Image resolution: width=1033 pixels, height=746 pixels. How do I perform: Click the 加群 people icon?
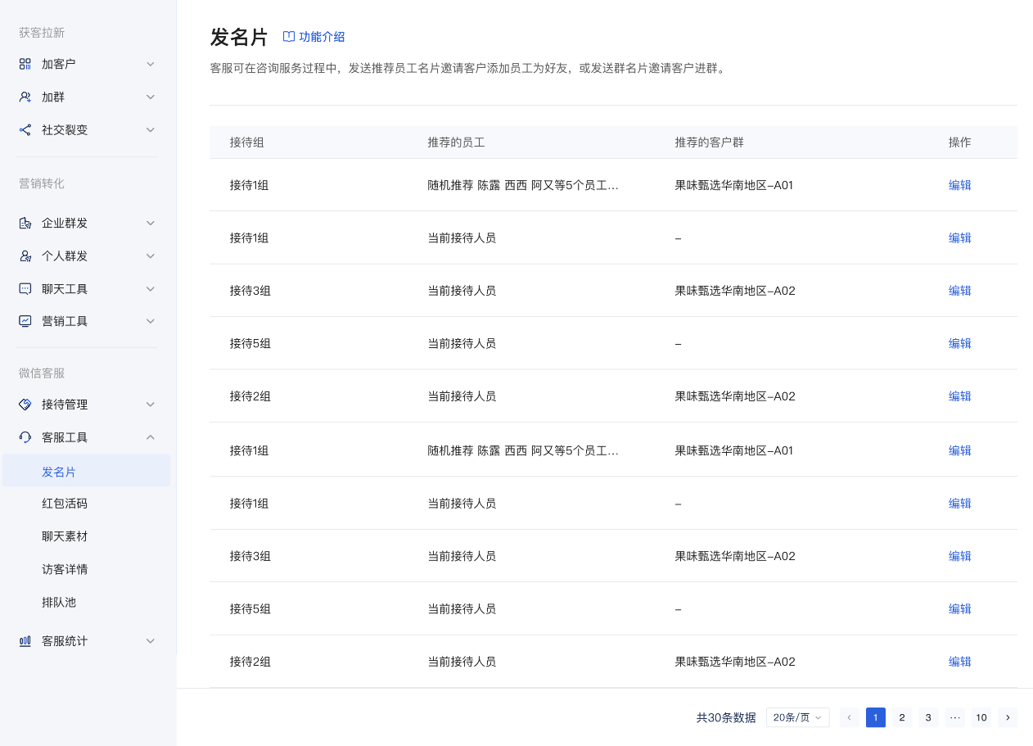[x=25, y=97]
